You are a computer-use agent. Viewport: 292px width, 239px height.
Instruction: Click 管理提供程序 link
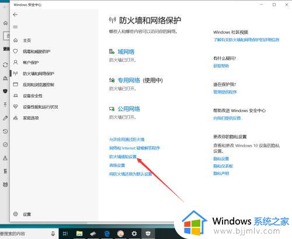pyautogui.click(x=225, y=92)
